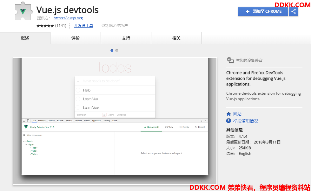
Task: Open the 网站 link
Action: [237, 114]
